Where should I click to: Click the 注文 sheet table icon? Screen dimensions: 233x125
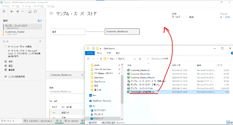point(6,62)
